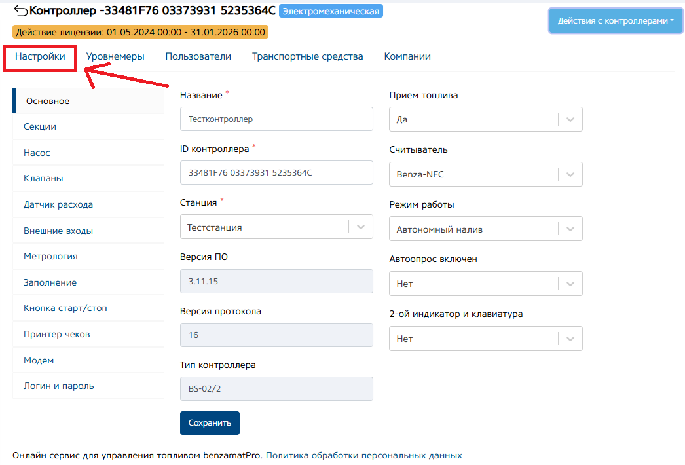The width and height of the screenshot is (685, 465).
Task: Go to the Пользователи tab
Action: (198, 56)
